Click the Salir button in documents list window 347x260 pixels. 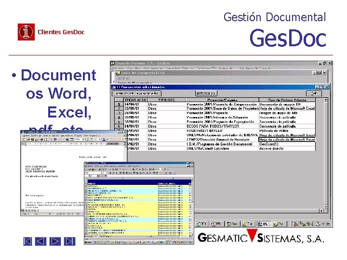[x=314, y=93]
